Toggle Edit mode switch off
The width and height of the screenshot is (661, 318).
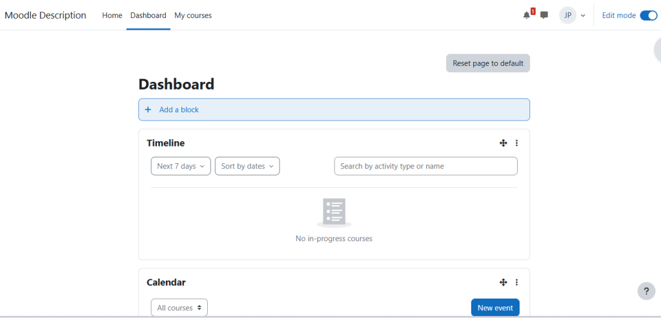click(648, 15)
